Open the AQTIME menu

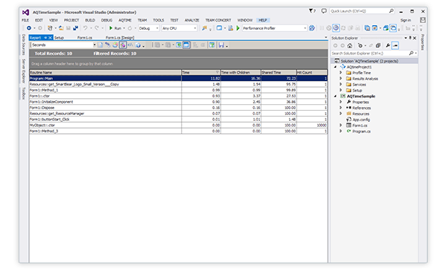(x=125, y=20)
